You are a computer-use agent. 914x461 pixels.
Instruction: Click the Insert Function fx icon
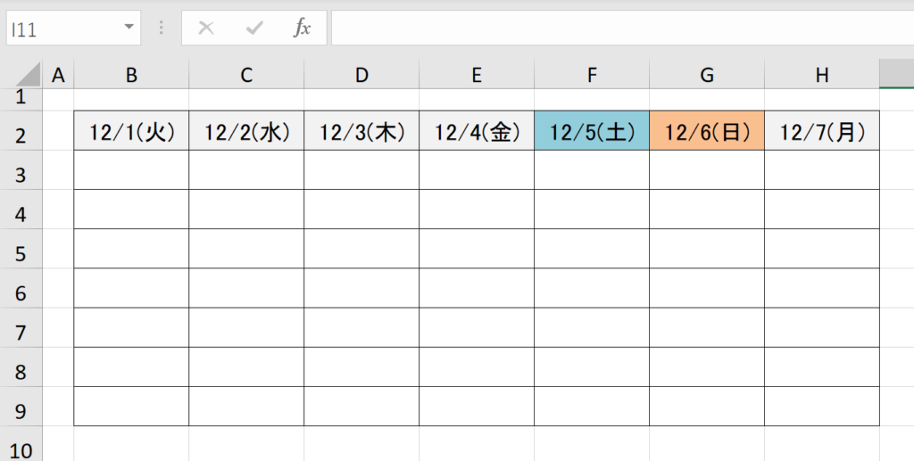303,28
